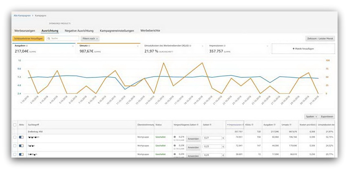Click the Schlüsselwörter hinzufügen button
The image size is (349, 169).
[x=28, y=38]
